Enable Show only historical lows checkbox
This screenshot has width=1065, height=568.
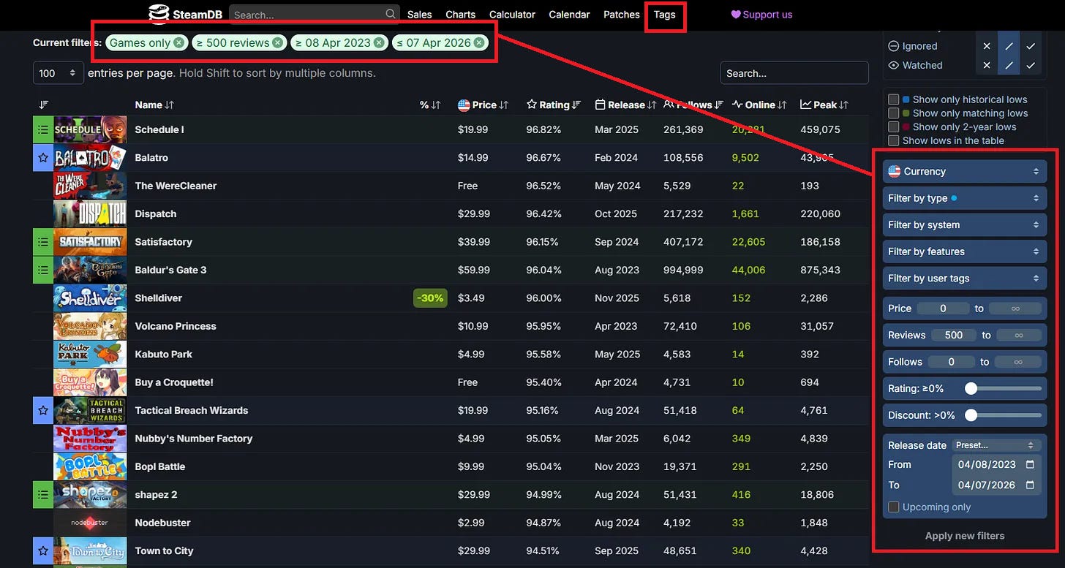[893, 99]
